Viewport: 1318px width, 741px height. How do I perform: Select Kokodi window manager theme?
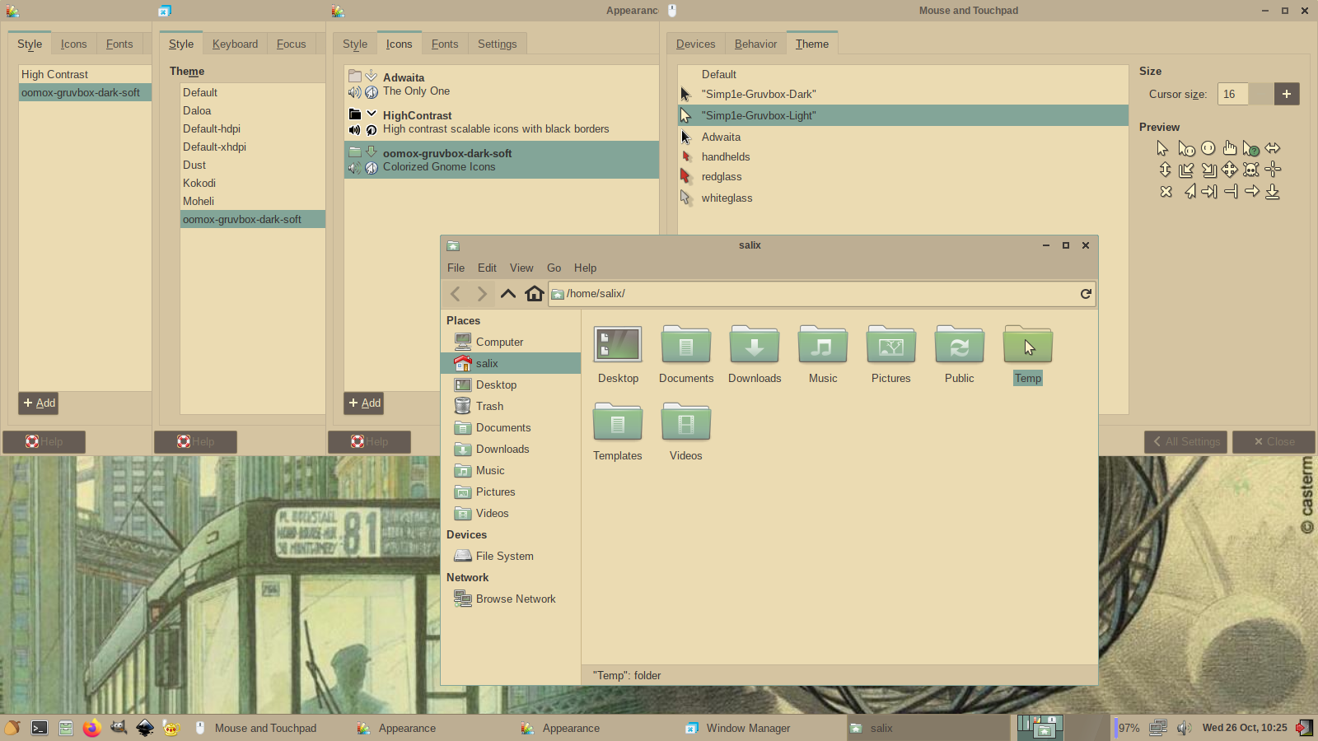pyautogui.click(x=253, y=183)
